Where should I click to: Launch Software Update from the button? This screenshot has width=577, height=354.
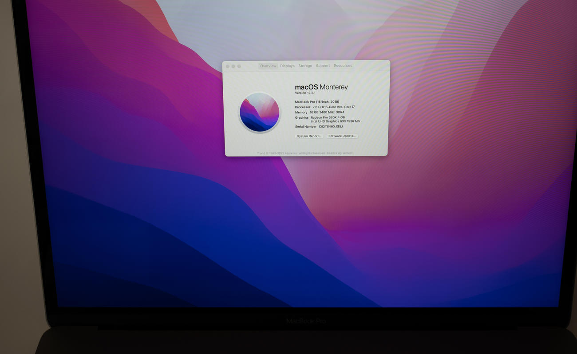[x=342, y=136]
